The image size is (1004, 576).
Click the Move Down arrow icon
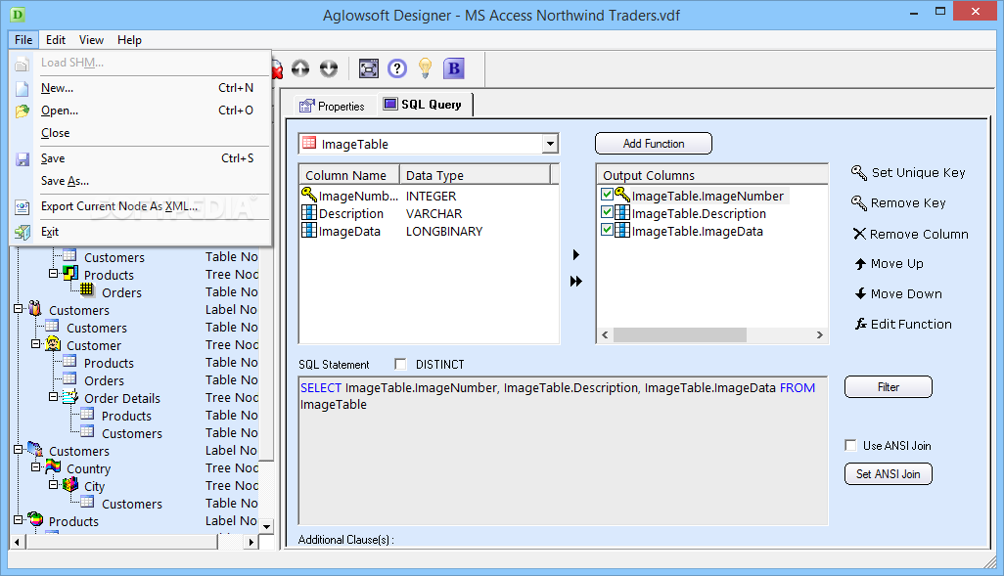coord(860,293)
